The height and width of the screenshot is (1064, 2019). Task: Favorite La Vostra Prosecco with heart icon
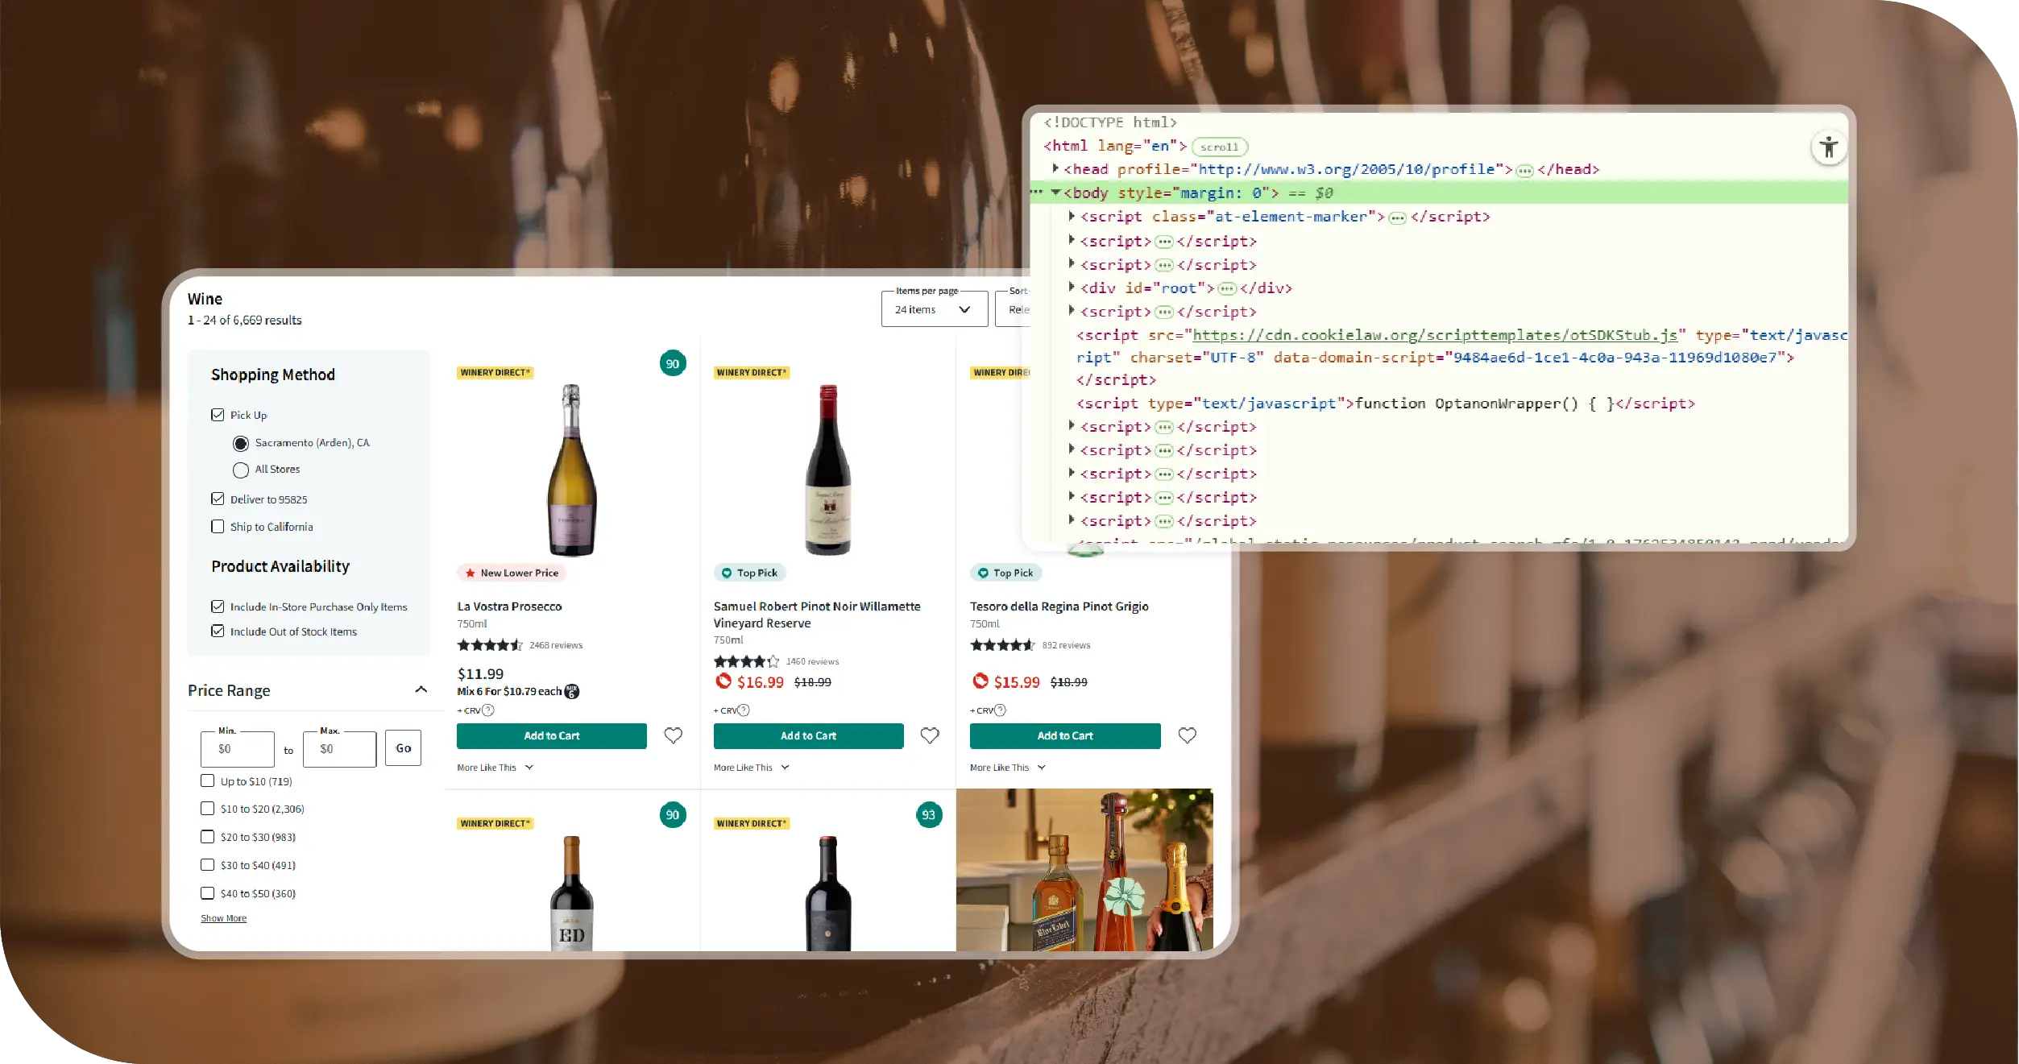673,735
